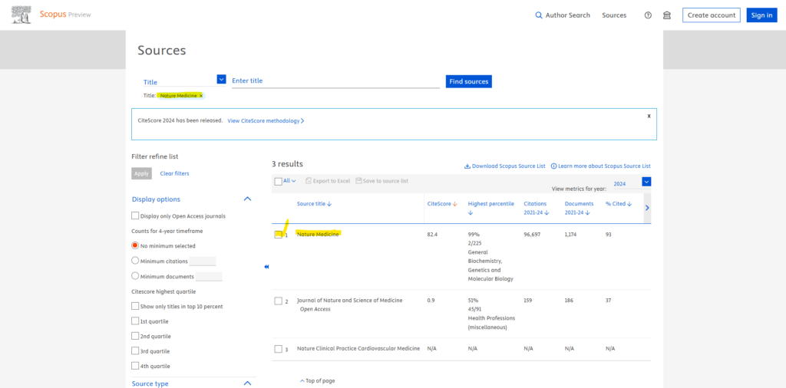Collapse the Display options section
The image size is (786, 388).
(x=247, y=199)
